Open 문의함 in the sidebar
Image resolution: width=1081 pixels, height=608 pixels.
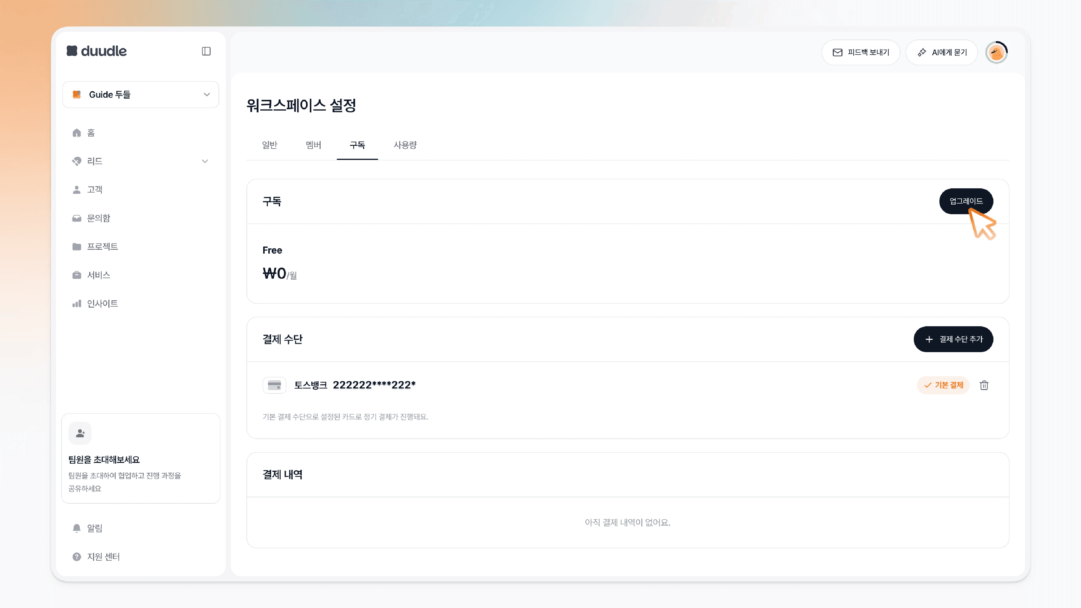140,218
